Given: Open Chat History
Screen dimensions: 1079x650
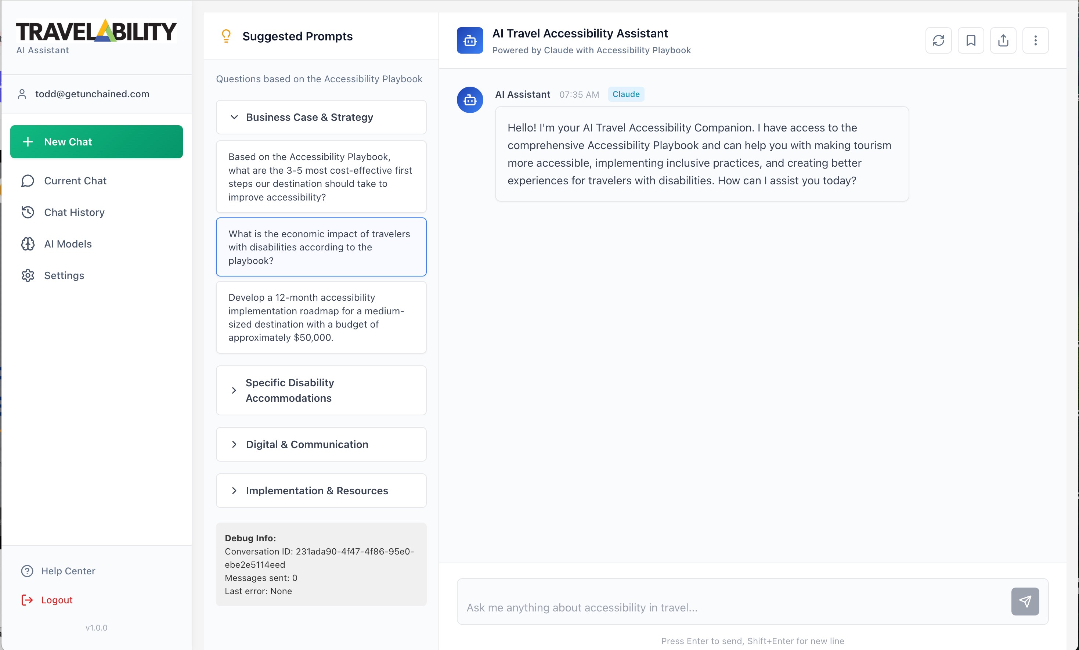Looking at the screenshot, I should (x=96, y=212).
